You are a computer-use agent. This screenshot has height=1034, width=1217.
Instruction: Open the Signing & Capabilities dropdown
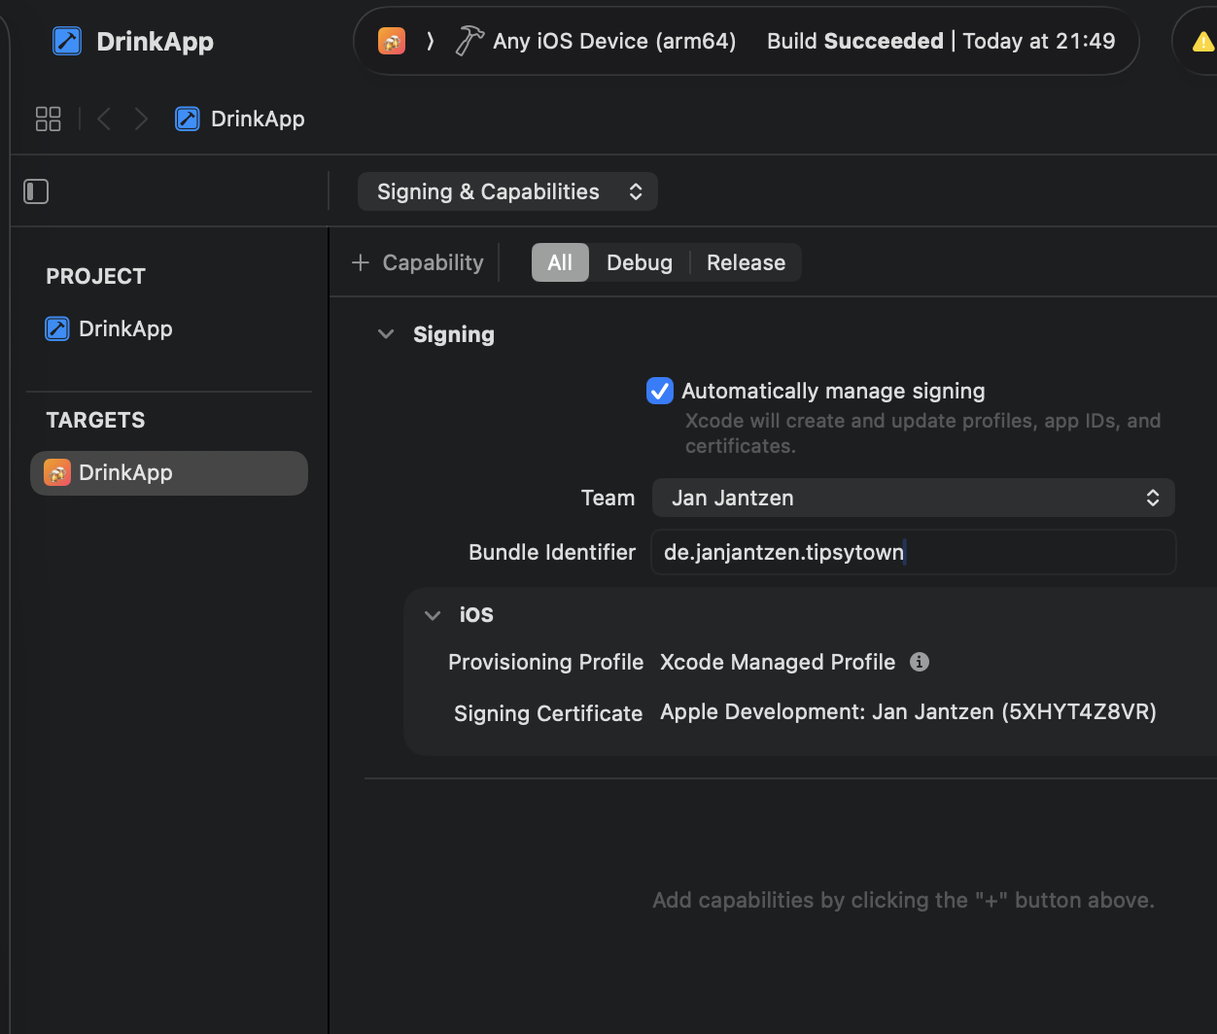coord(507,191)
